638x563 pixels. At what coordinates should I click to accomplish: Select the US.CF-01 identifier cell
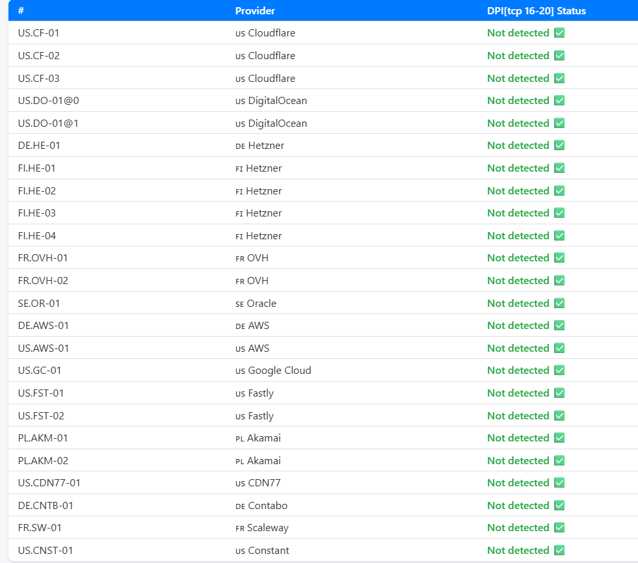[x=38, y=33]
